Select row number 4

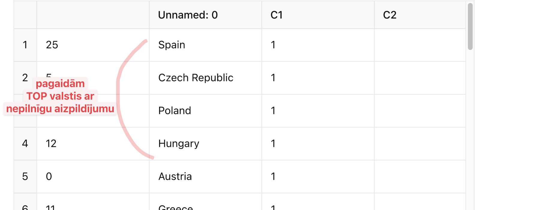pyautogui.click(x=25, y=144)
